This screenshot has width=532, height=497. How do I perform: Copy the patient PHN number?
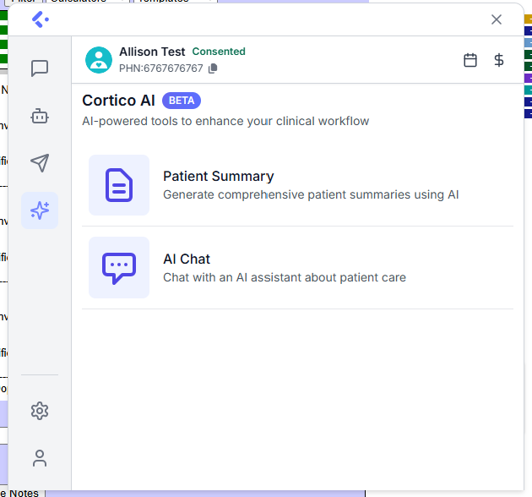pyautogui.click(x=213, y=68)
